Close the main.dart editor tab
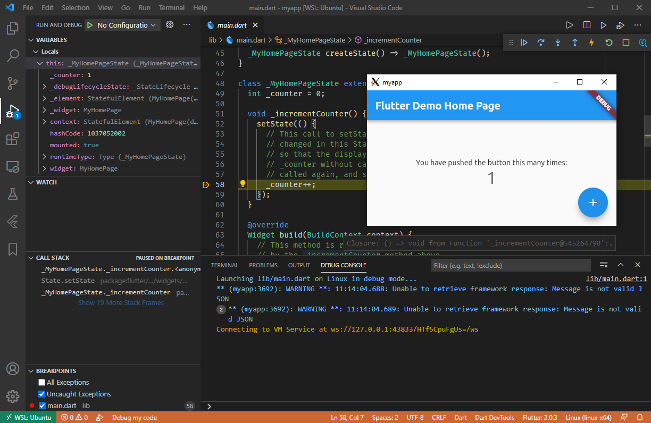651x423 pixels. coord(255,25)
